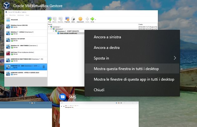Click the VirtualBox cube icon beside the title

click(x=7, y=5)
